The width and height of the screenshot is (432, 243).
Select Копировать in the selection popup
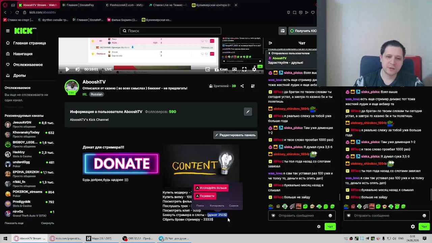coord(217,206)
